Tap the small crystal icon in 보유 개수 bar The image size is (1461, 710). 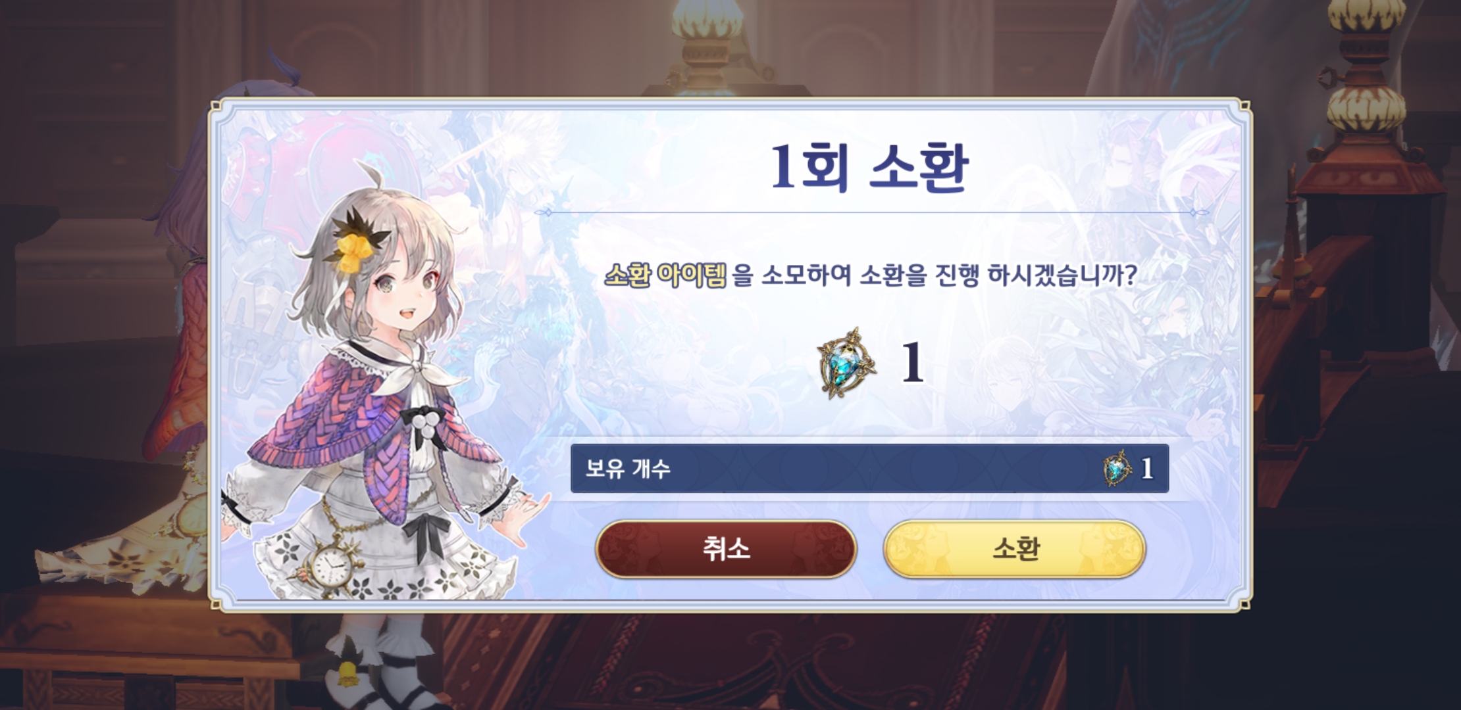1116,468
